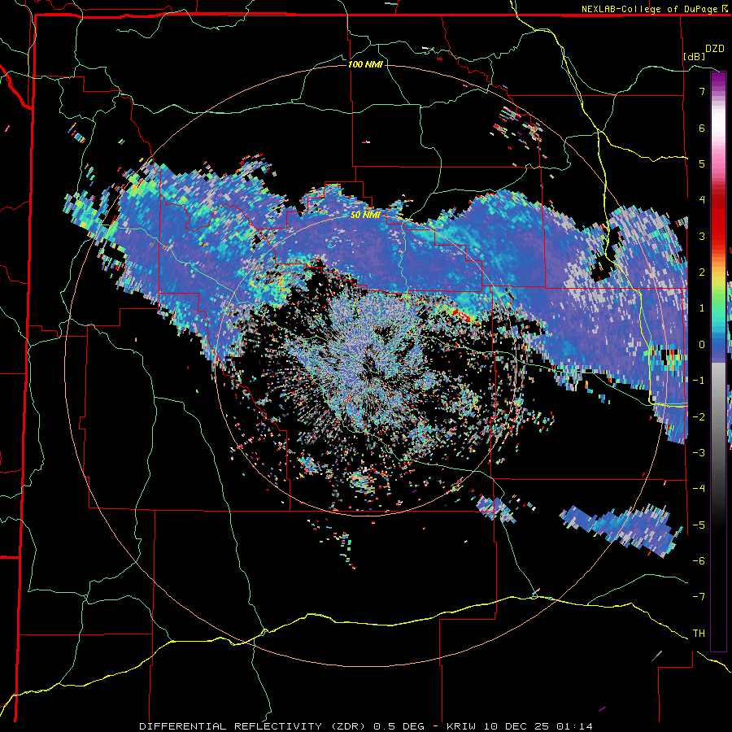Viewport: 732px width, 732px height.
Task: Click the -1 value on the dB scale
Action: click(699, 381)
